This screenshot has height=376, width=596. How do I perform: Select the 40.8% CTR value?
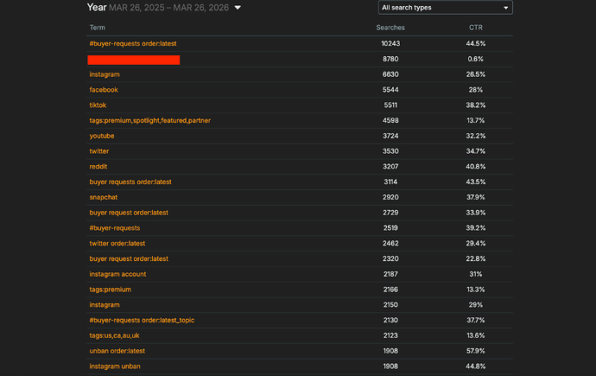pyautogui.click(x=476, y=167)
